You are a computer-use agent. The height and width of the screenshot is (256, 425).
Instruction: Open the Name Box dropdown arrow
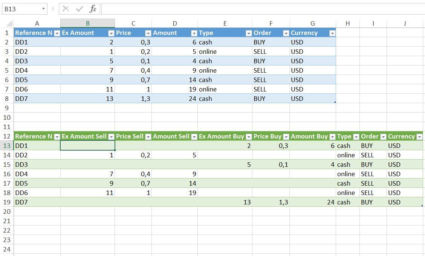(43, 9)
